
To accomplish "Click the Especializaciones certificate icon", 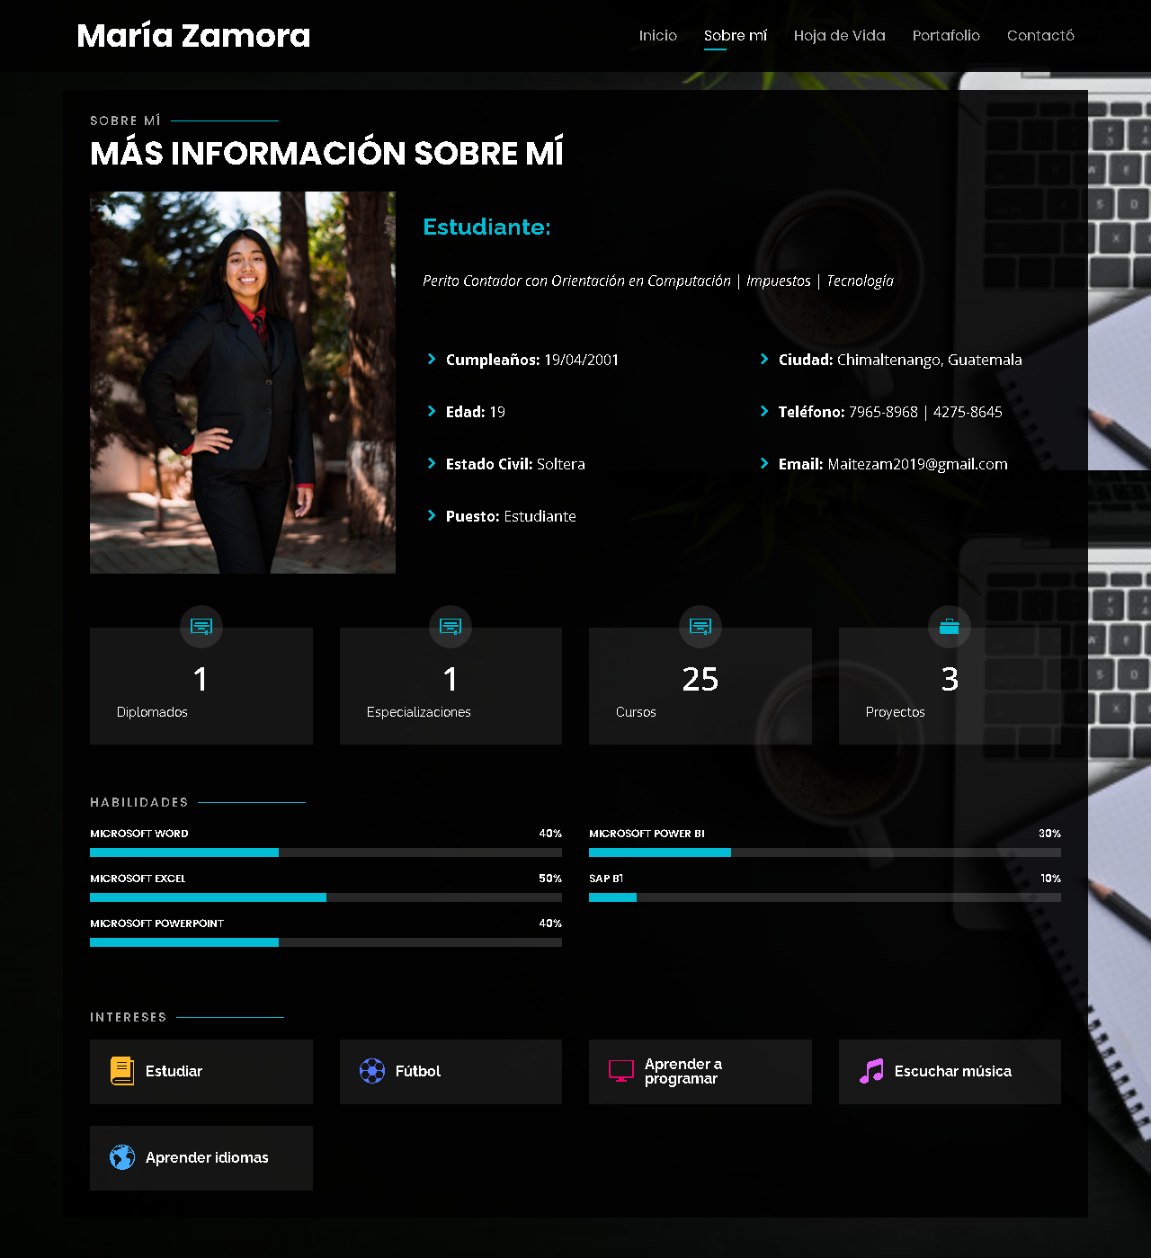I will click(x=451, y=627).
